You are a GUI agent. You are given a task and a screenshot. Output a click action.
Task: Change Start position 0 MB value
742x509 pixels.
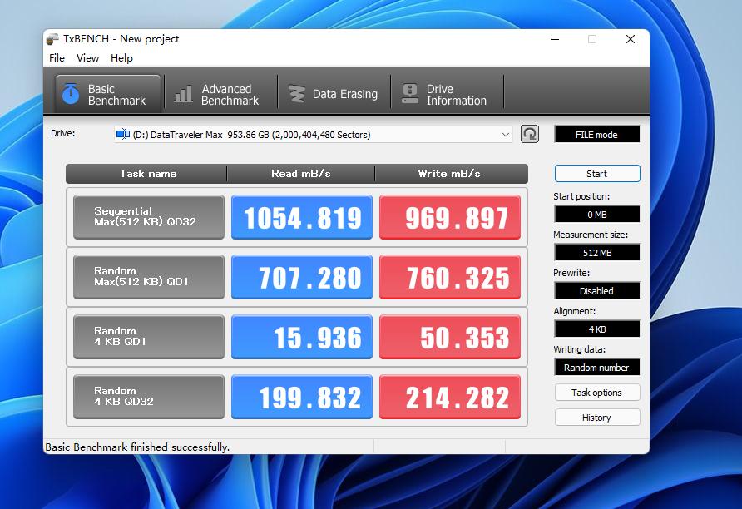[596, 215]
